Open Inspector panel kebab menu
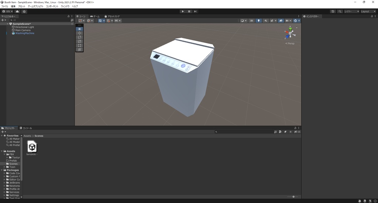The width and height of the screenshot is (378, 203). (375, 16)
